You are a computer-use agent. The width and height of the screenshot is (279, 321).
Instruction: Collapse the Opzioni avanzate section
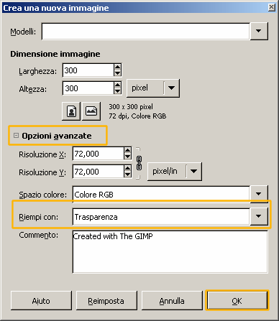click(x=16, y=136)
